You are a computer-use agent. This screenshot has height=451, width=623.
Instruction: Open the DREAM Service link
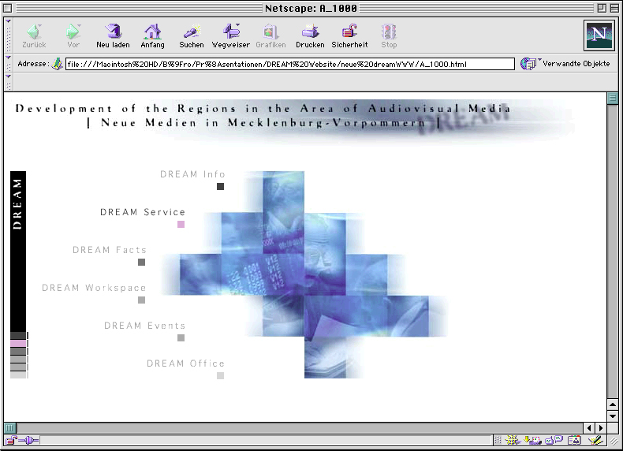coord(142,212)
